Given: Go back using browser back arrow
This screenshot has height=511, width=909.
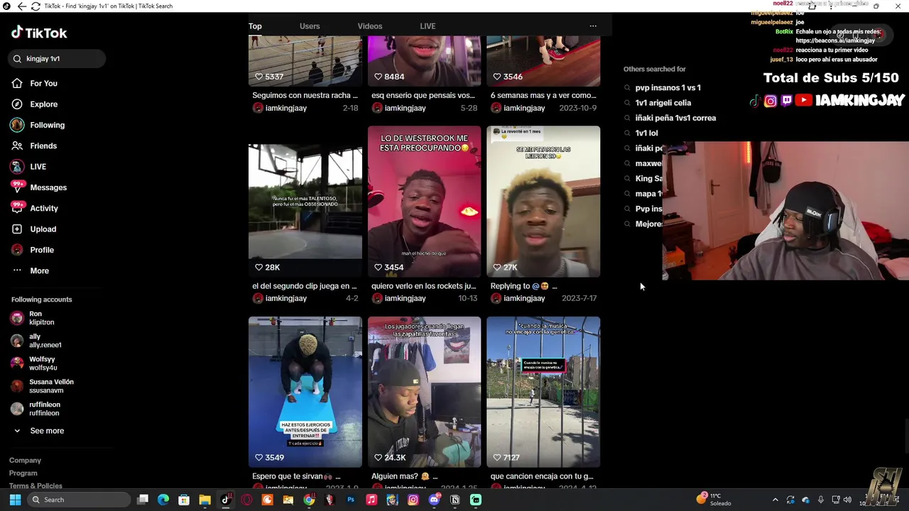Looking at the screenshot, I should pyautogui.click(x=21, y=6).
